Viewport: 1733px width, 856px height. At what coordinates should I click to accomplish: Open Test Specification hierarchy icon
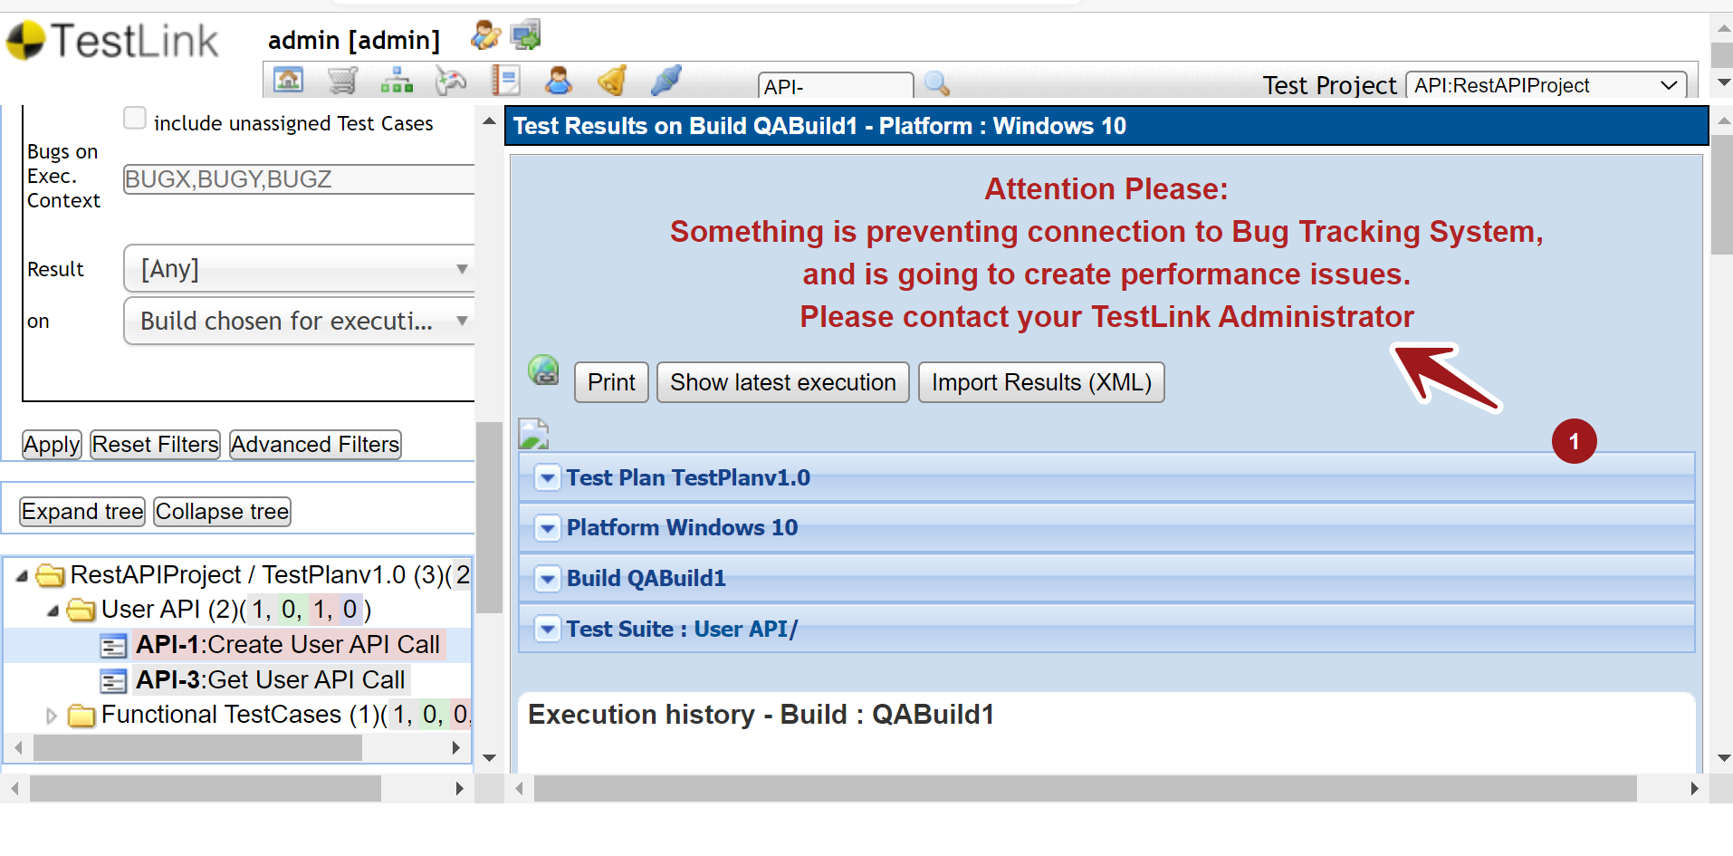[397, 82]
